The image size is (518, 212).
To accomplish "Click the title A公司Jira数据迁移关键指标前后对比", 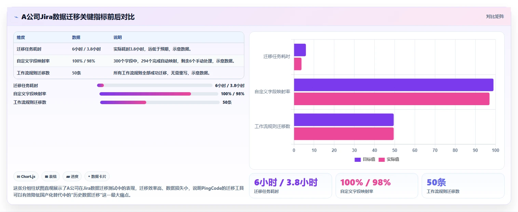I will point(78,17).
